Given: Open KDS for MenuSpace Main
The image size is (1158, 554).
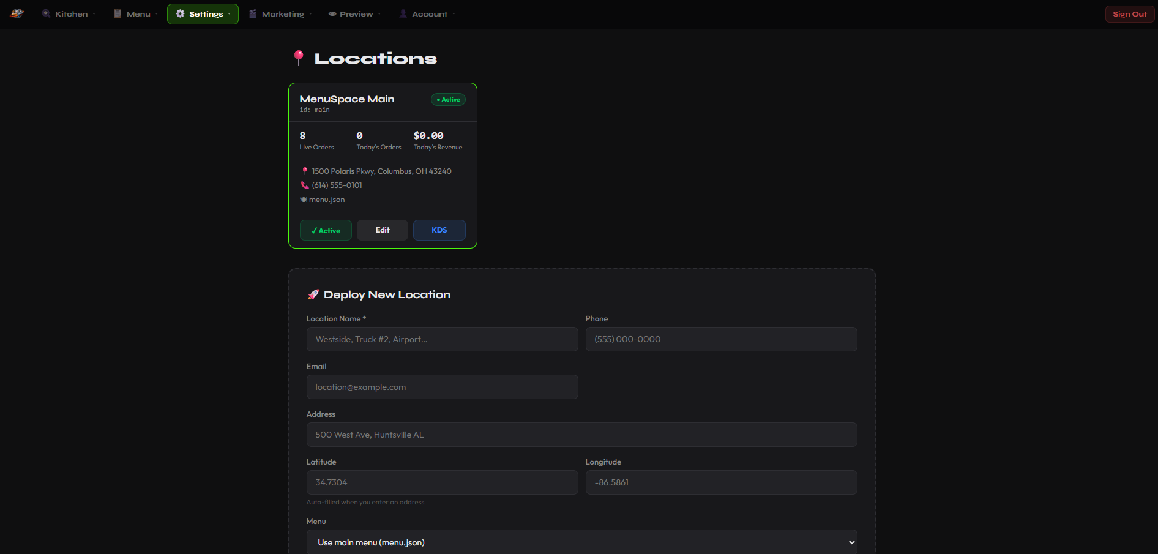Looking at the screenshot, I should (439, 230).
